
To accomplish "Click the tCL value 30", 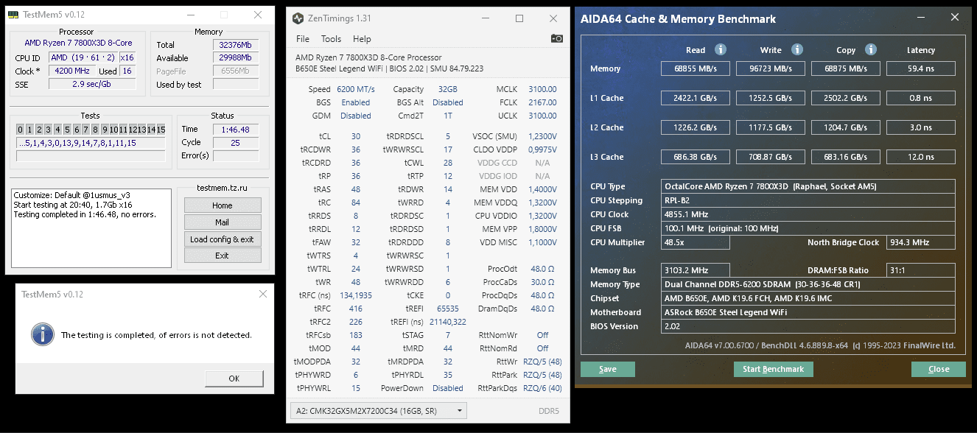I will click(x=356, y=136).
